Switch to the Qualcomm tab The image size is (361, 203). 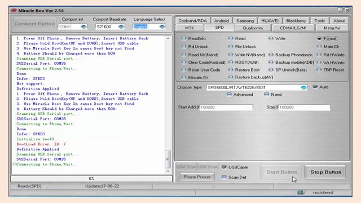click(253, 28)
